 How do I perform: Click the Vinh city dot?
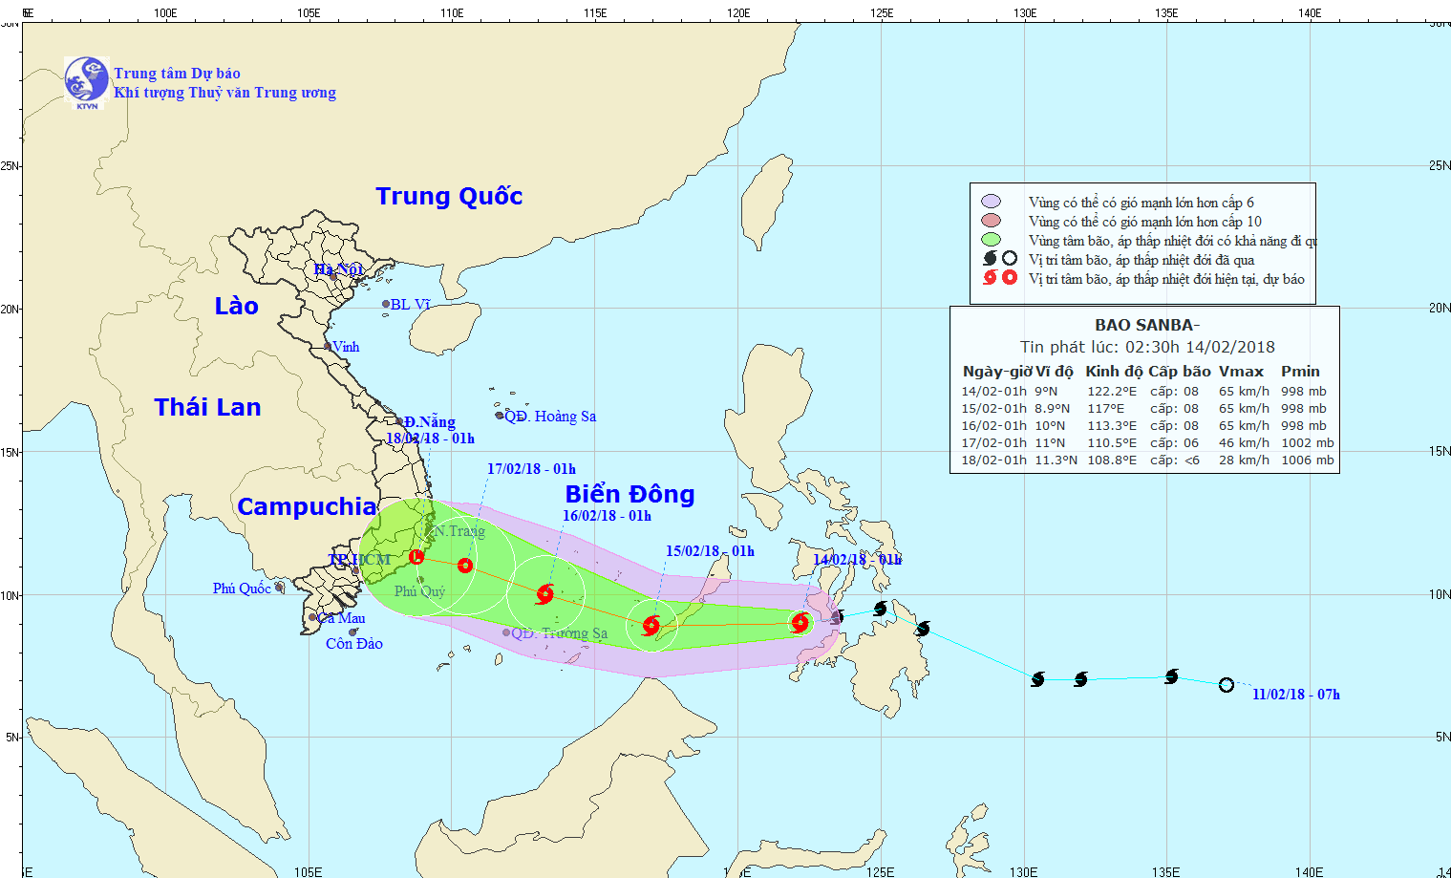tap(328, 347)
